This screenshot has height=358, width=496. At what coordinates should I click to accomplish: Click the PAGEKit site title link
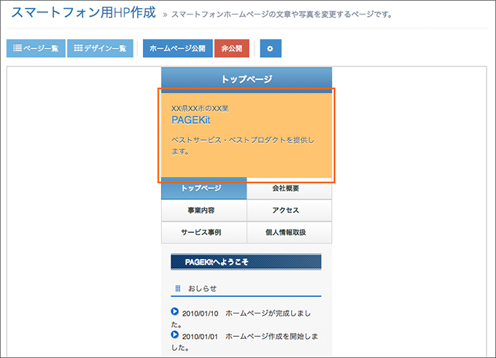[x=191, y=120]
